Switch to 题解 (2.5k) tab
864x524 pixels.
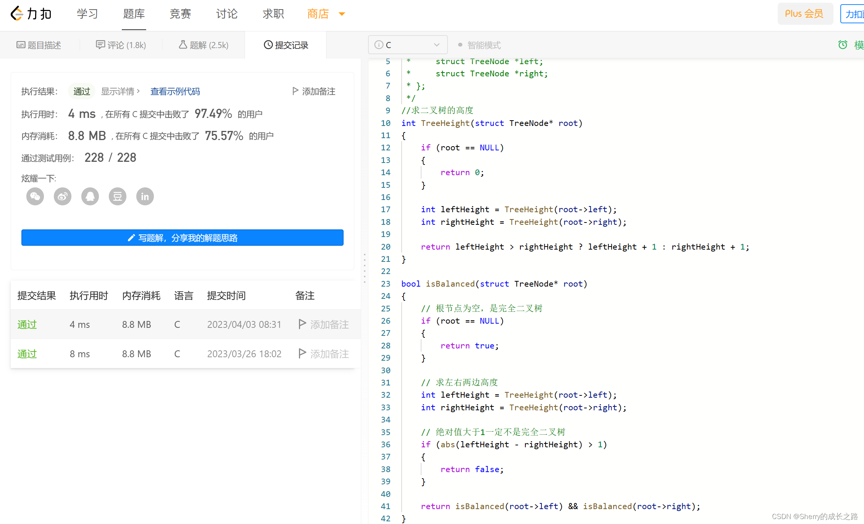point(203,45)
